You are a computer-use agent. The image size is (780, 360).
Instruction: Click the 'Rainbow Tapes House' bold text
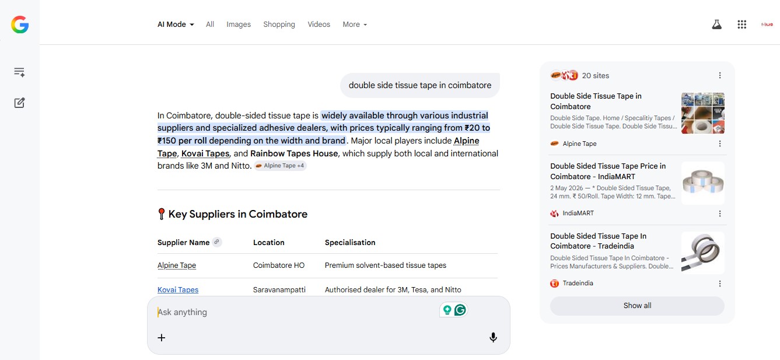click(294, 153)
